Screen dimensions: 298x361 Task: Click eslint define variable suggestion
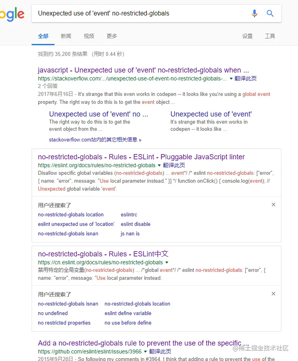[128, 313]
